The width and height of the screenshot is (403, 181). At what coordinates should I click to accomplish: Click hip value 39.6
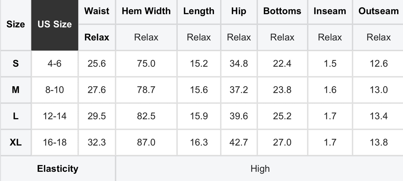pyautogui.click(x=239, y=116)
